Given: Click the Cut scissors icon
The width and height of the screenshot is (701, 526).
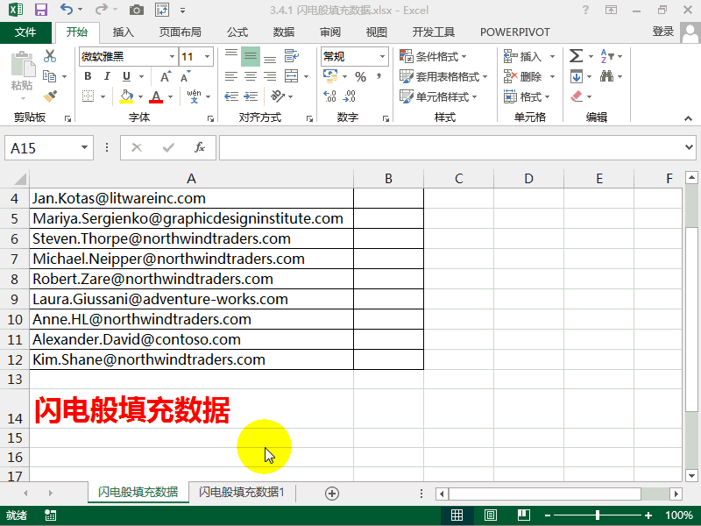Looking at the screenshot, I should 50,56.
